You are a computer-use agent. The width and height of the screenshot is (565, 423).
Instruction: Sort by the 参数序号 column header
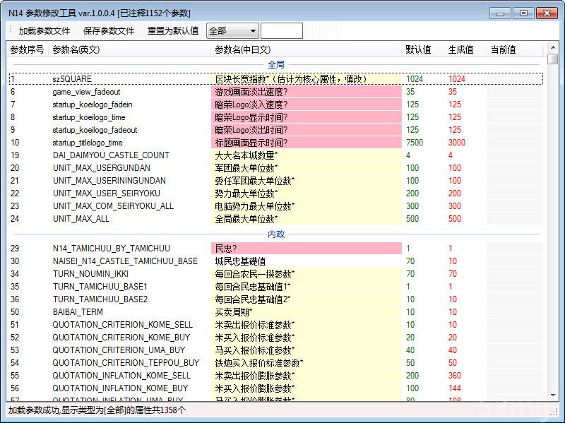(x=27, y=49)
